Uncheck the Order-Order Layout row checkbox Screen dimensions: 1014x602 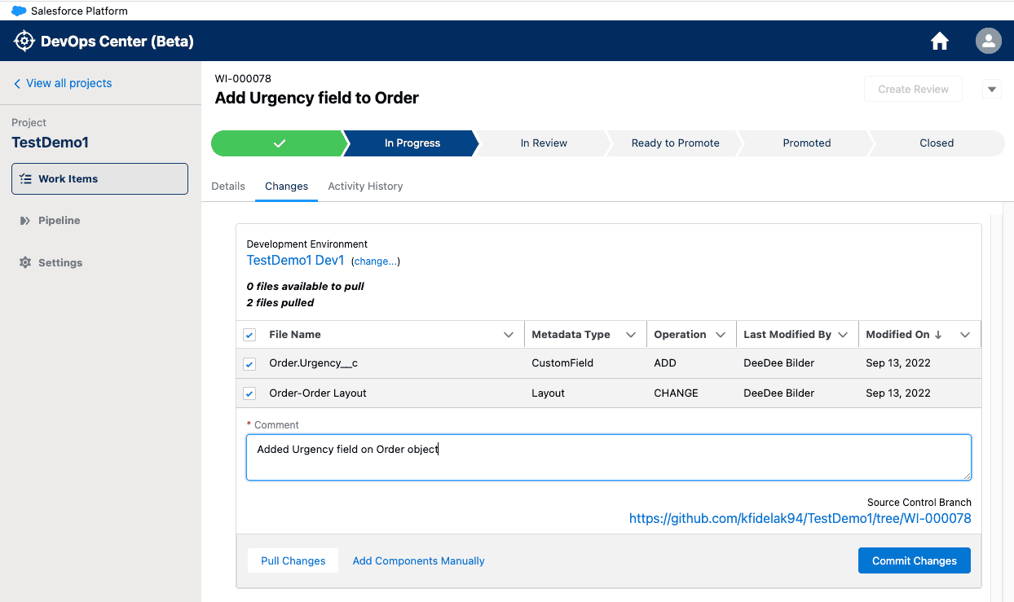pos(250,393)
